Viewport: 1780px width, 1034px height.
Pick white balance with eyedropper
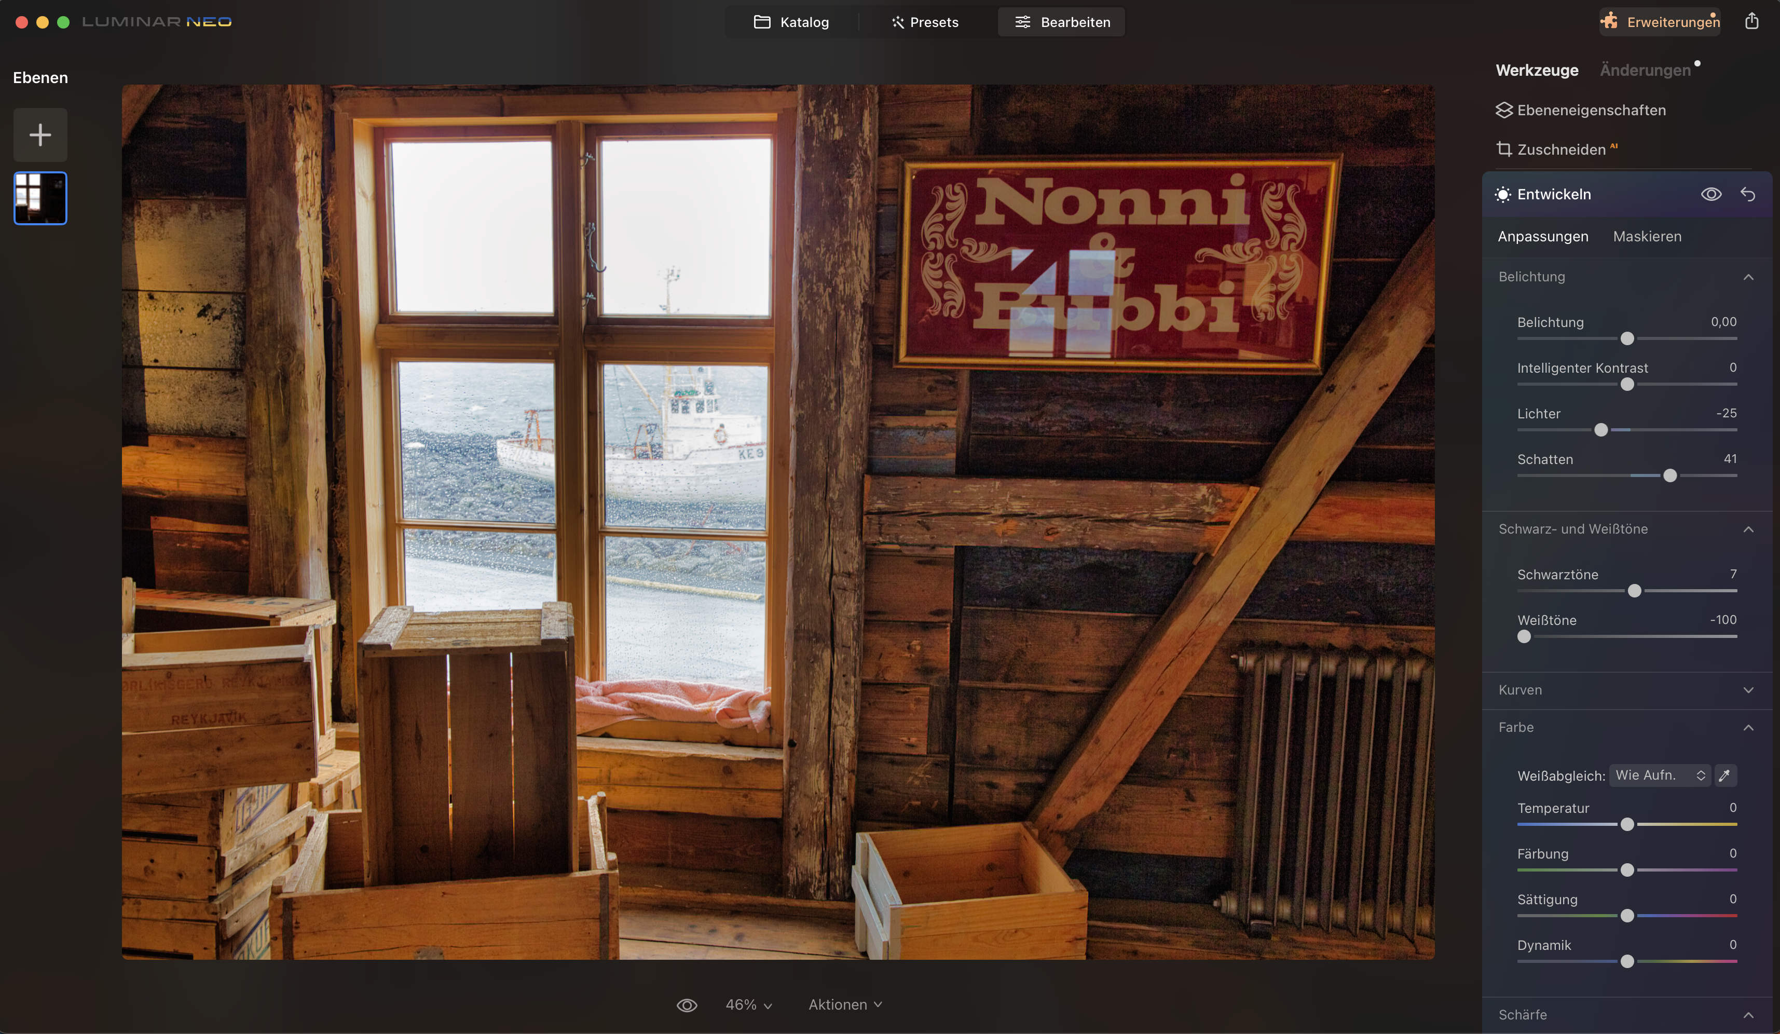[1725, 775]
